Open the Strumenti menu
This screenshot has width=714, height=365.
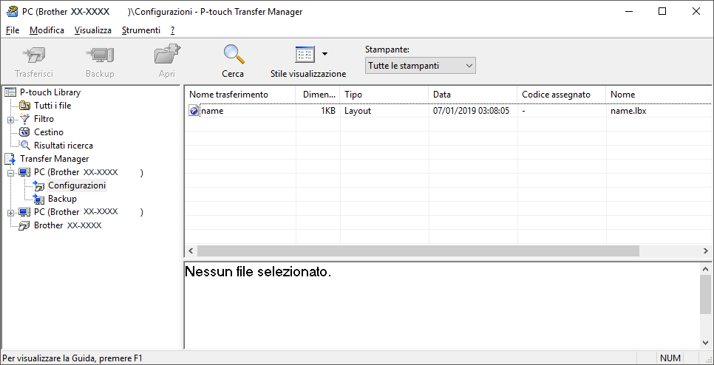click(x=141, y=30)
